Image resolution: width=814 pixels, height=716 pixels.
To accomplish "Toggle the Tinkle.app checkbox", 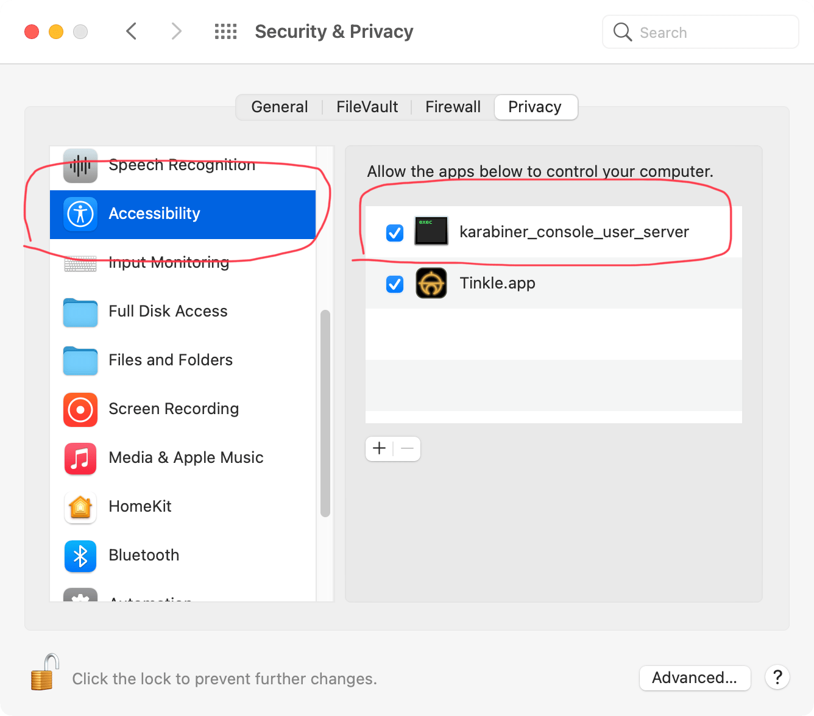I will tap(395, 284).
